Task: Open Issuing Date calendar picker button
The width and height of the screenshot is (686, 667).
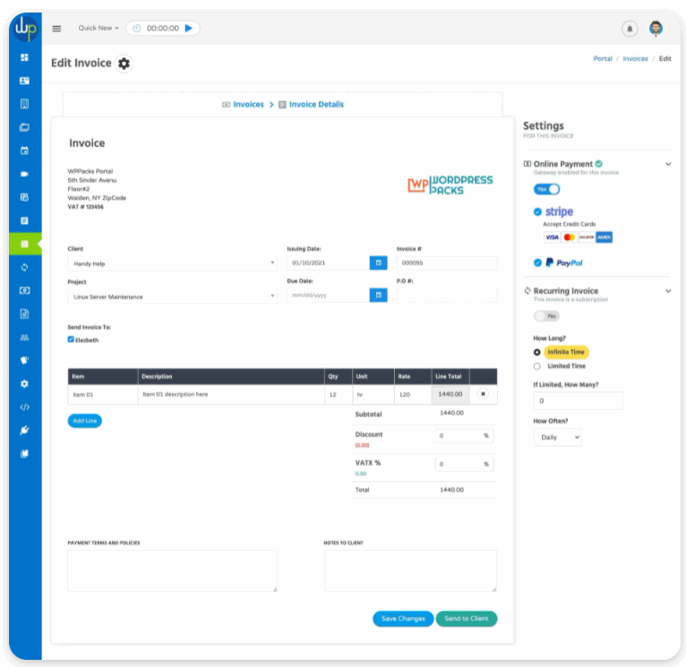Action: [379, 263]
